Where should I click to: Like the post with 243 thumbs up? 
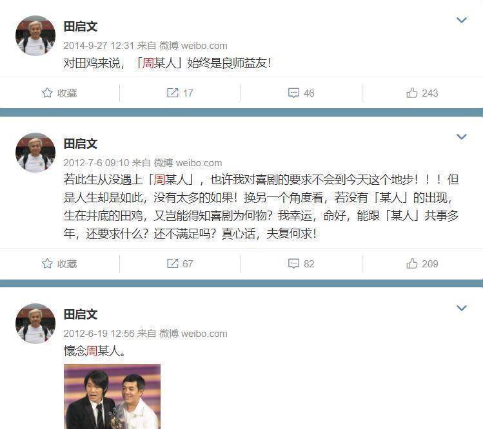pos(412,93)
